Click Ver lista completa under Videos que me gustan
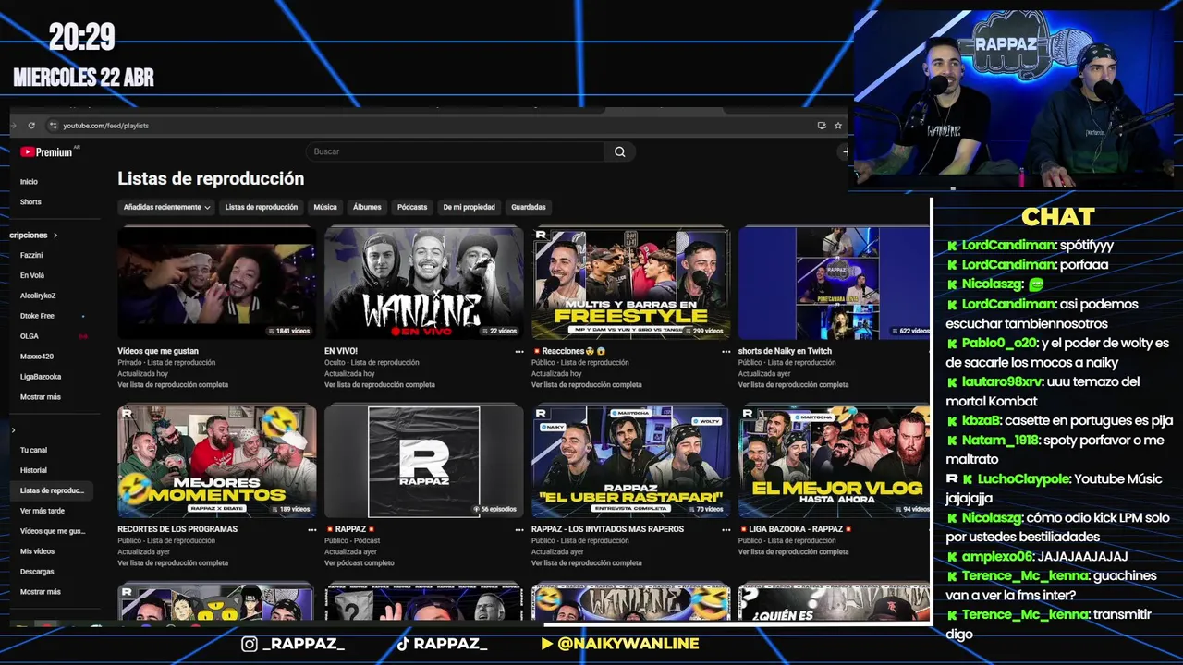1183x665 pixels. [173, 385]
